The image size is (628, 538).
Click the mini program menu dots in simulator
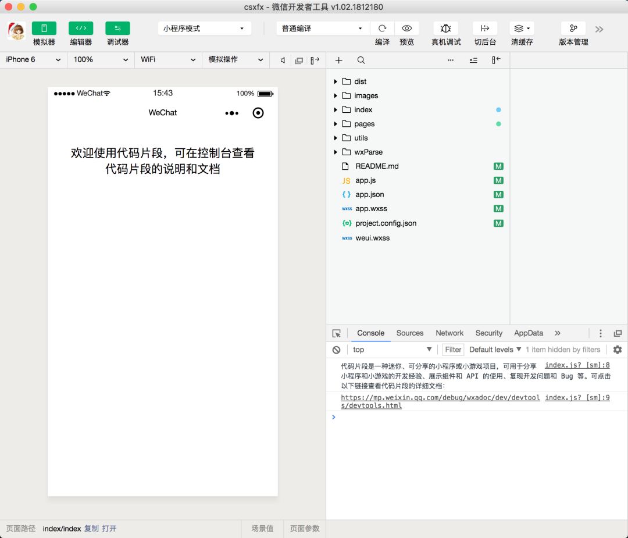point(231,113)
